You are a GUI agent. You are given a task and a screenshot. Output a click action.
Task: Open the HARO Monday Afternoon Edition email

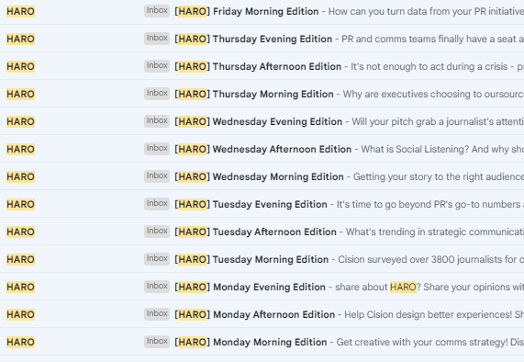[262, 314]
